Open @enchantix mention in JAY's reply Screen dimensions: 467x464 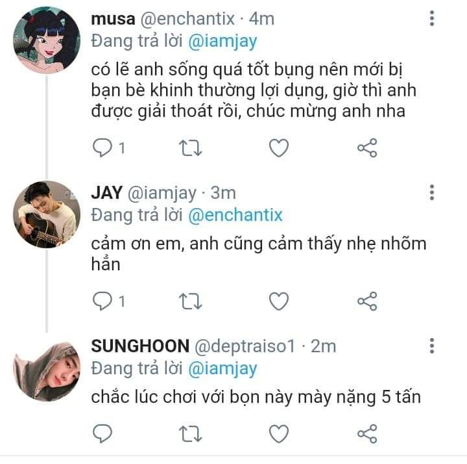(235, 215)
